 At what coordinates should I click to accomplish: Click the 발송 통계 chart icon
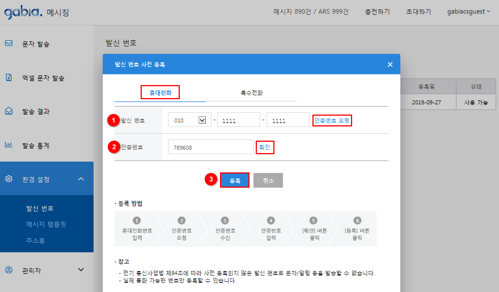[9, 145]
